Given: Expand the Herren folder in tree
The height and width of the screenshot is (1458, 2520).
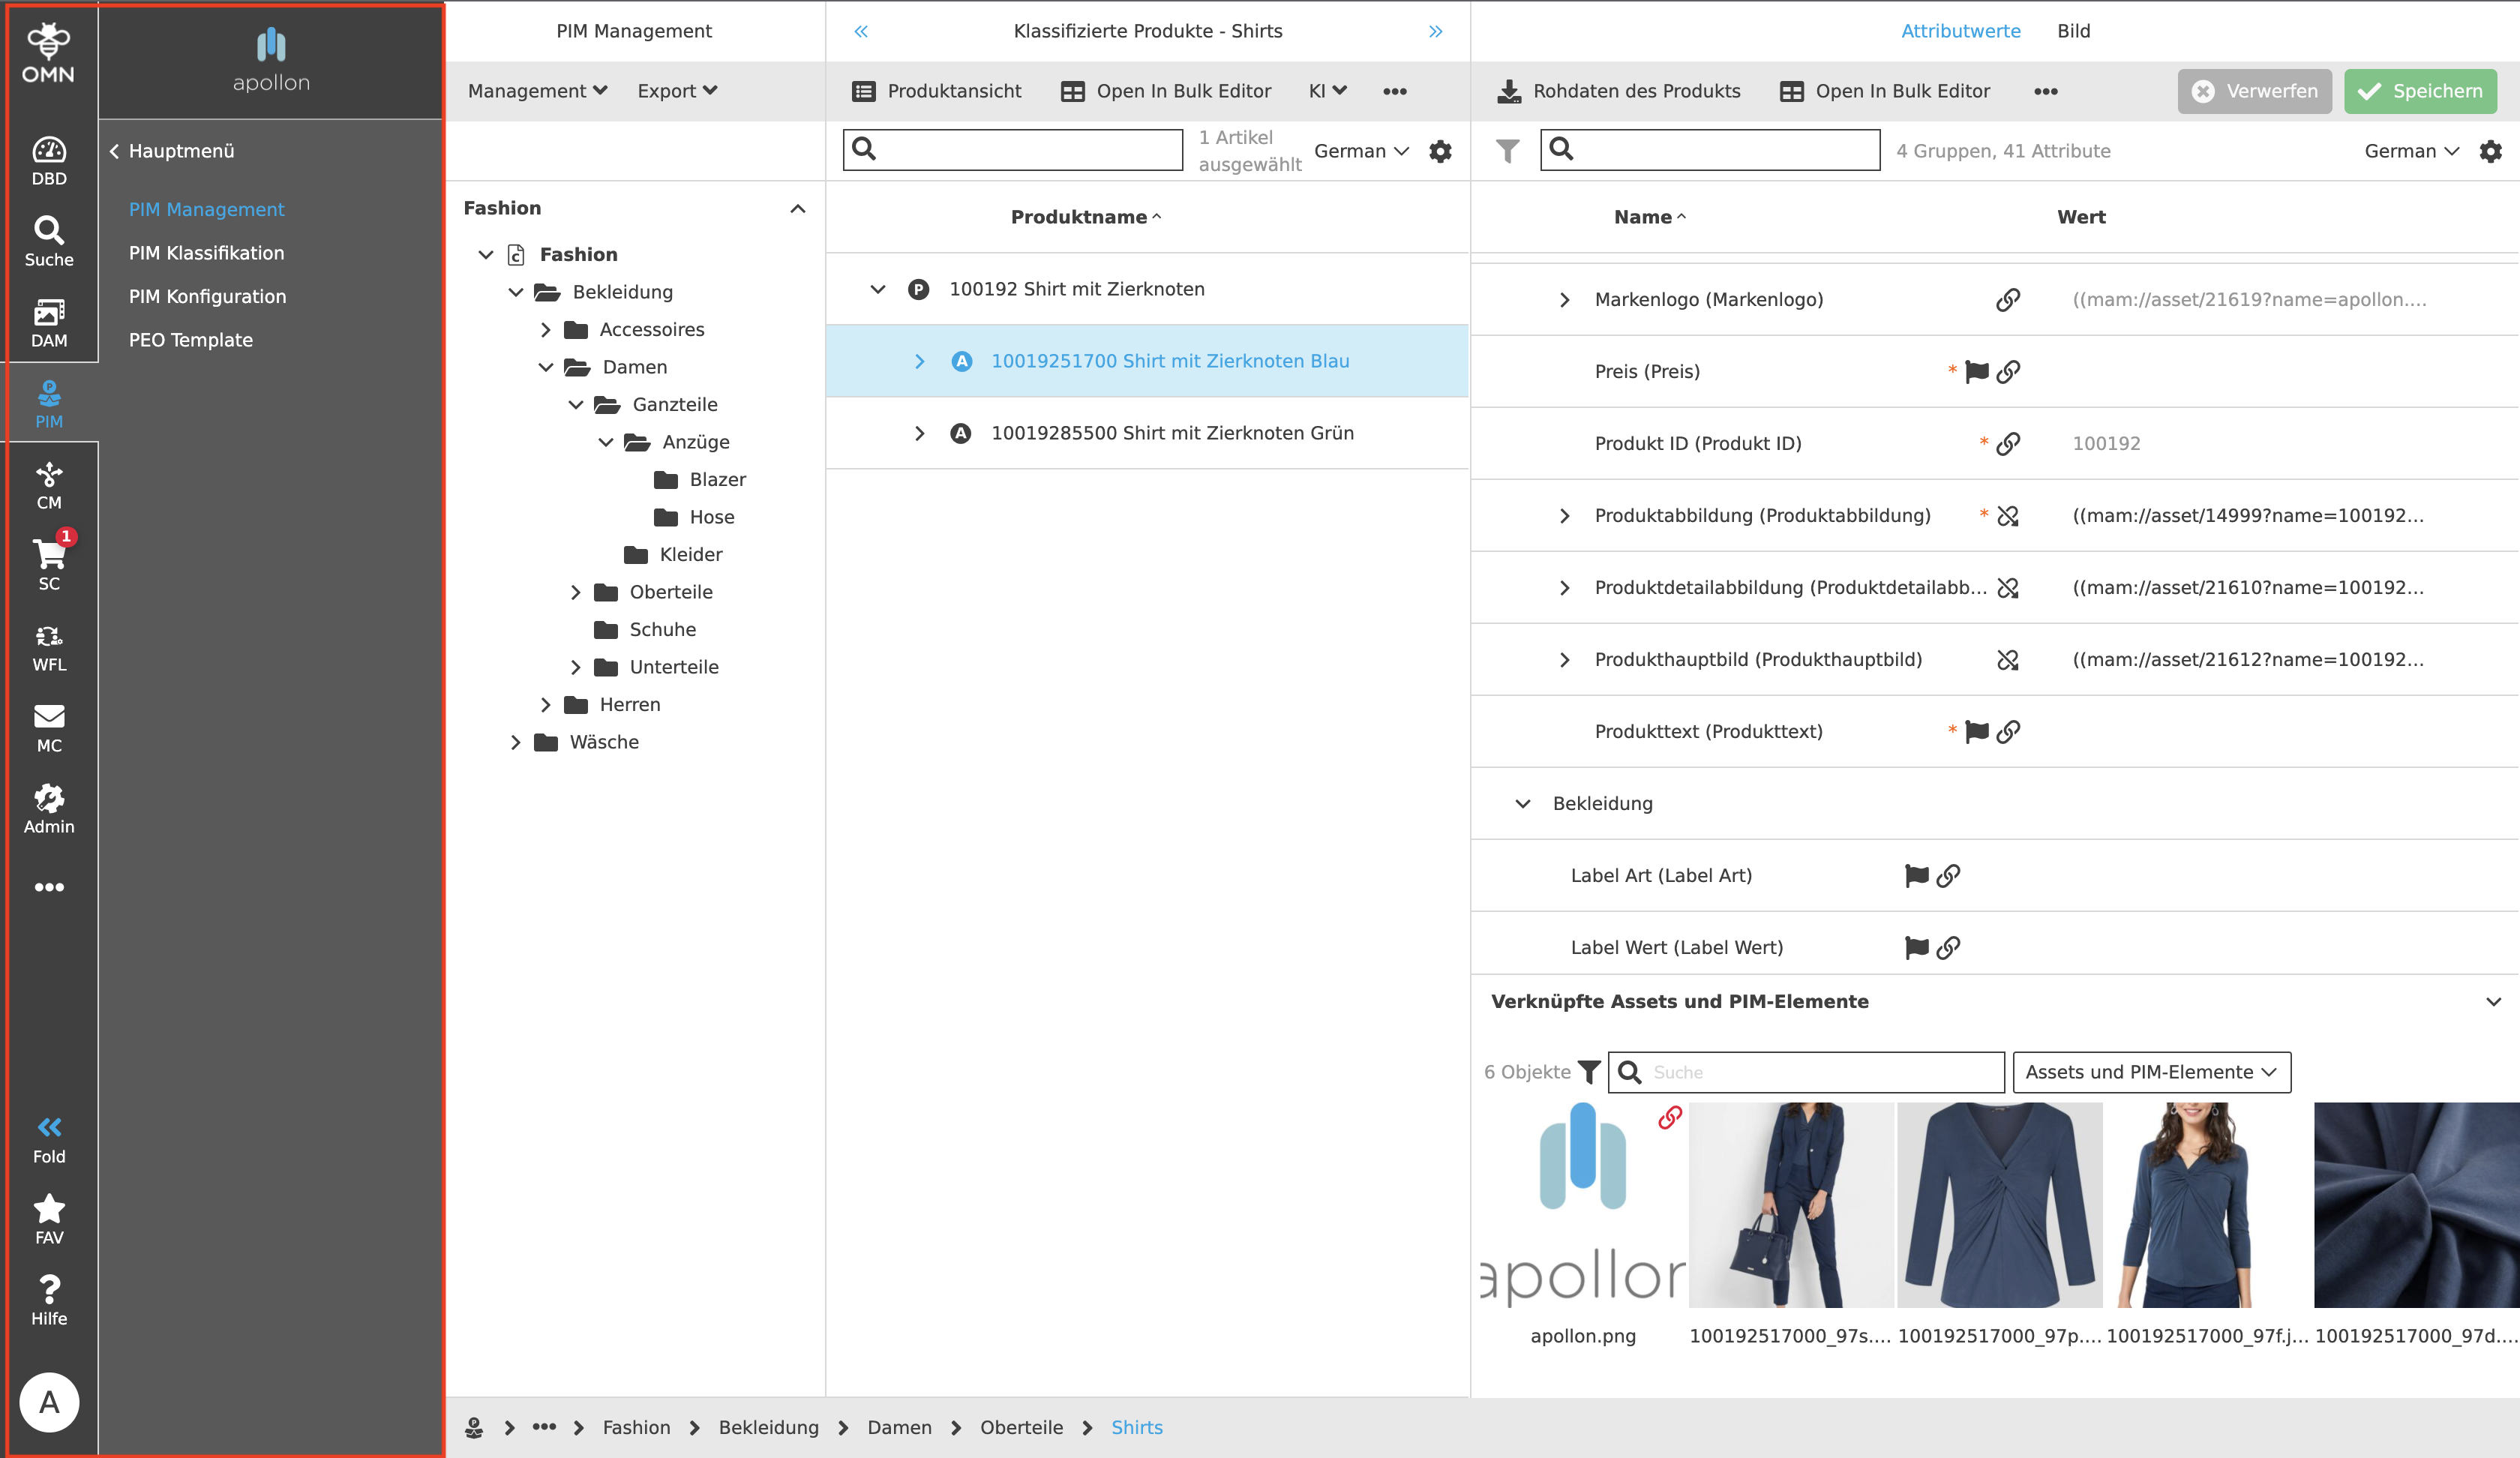Looking at the screenshot, I should 545,705.
